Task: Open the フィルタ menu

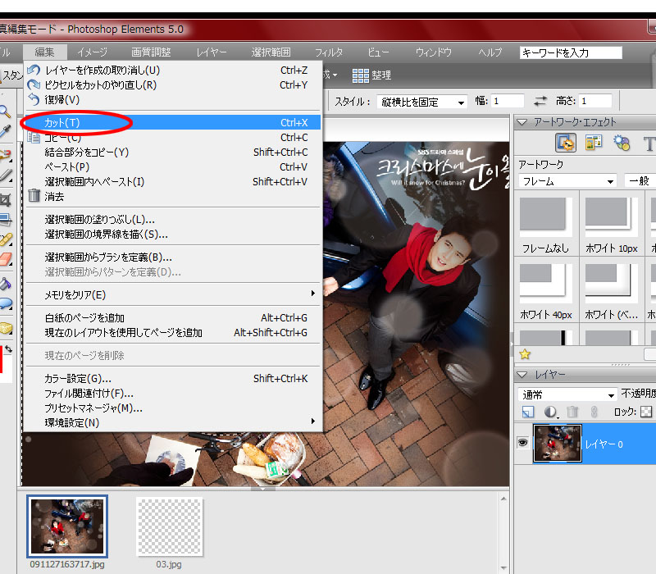Action: (x=329, y=52)
